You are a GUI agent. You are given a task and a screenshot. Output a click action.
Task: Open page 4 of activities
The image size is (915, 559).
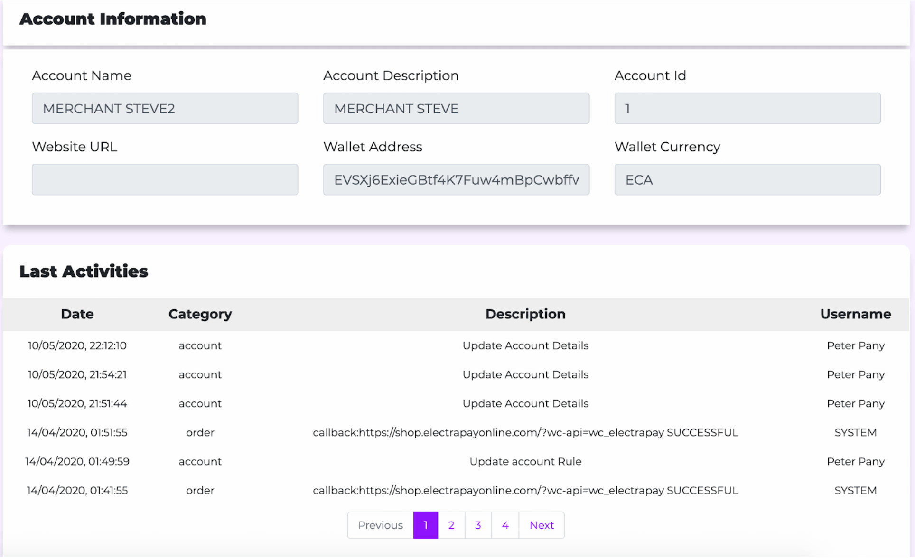(x=505, y=525)
